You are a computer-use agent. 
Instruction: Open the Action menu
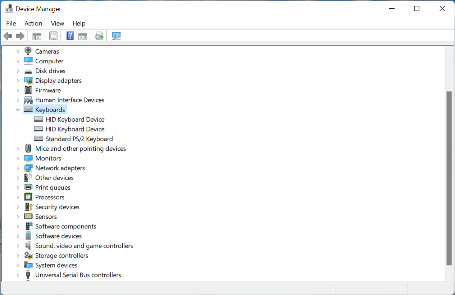point(33,23)
